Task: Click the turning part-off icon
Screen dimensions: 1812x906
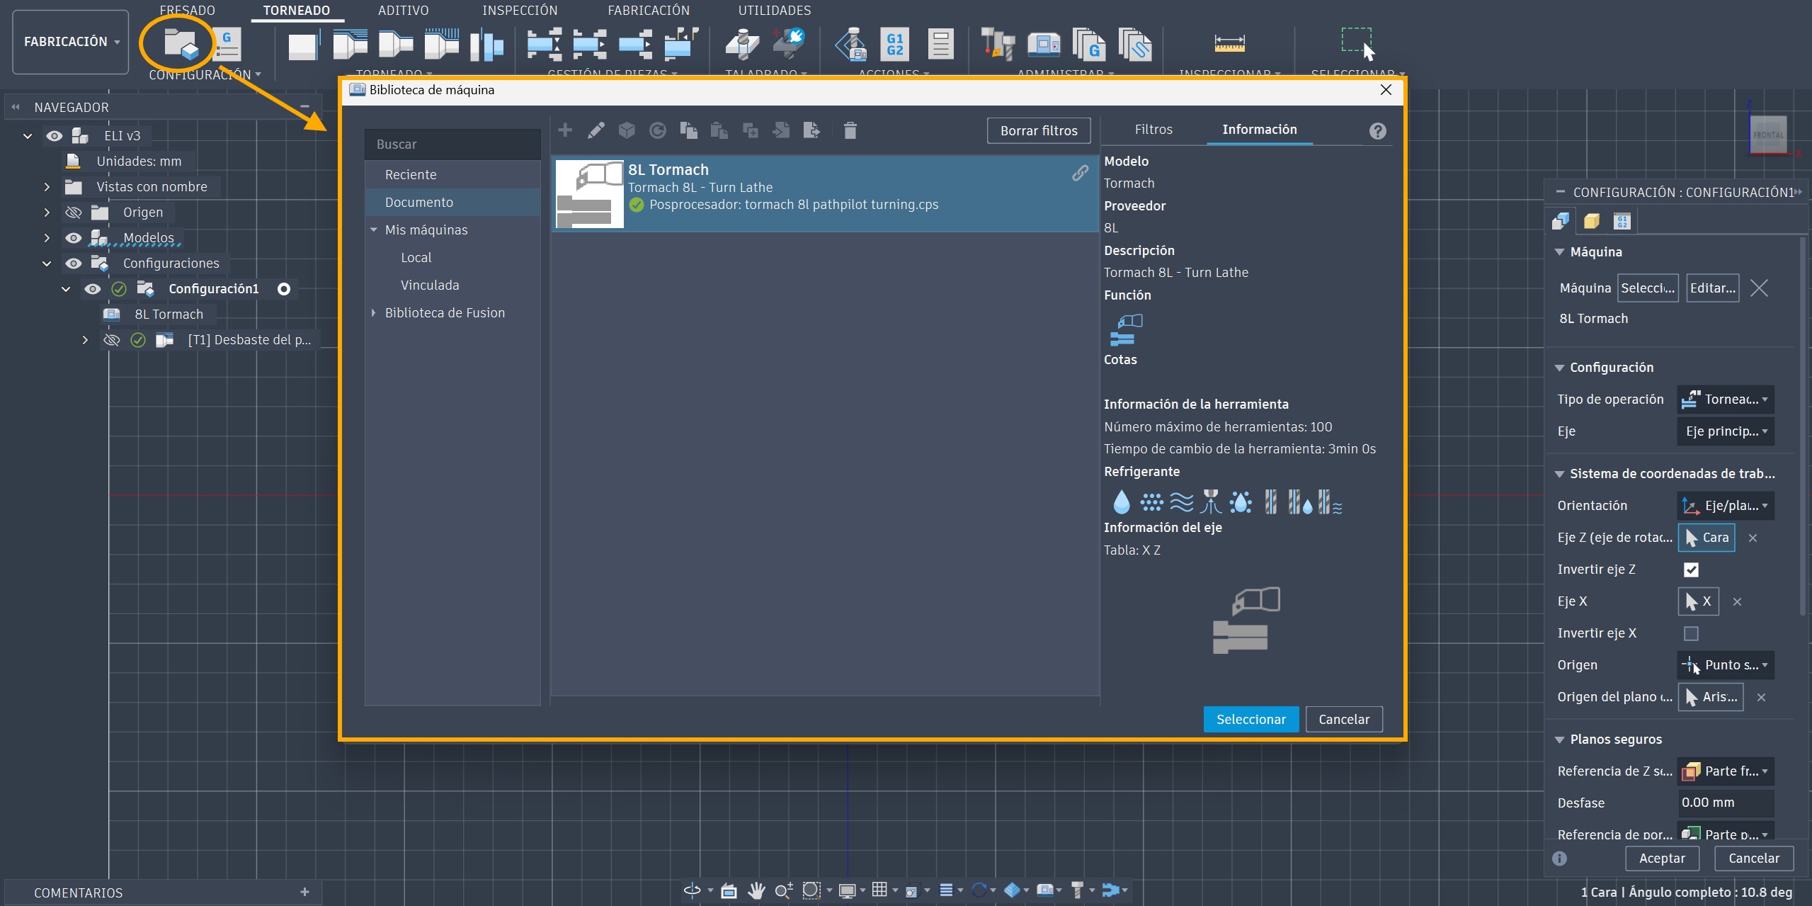Action: (486, 44)
